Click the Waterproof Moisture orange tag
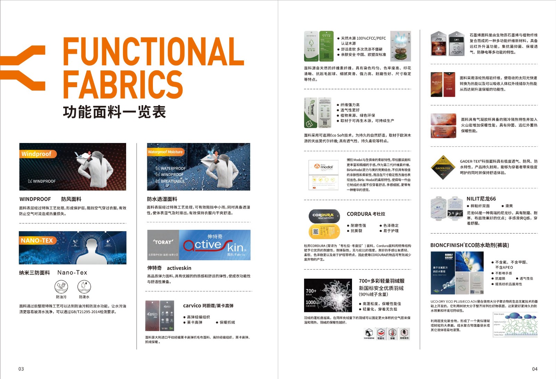This screenshot has width=556, height=379. [165, 152]
